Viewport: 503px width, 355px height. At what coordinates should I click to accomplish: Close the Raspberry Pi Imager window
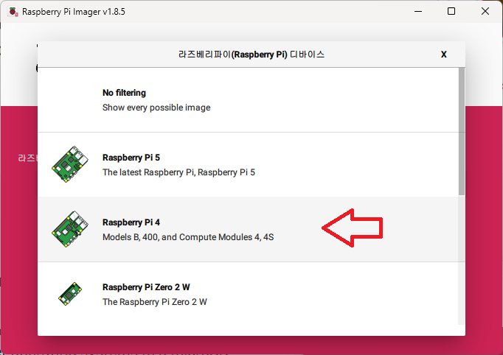click(485, 12)
